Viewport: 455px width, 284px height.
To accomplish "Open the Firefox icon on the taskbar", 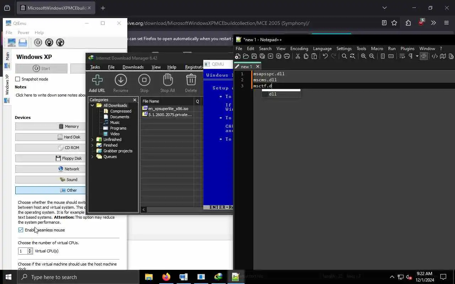I will click(x=166, y=277).
